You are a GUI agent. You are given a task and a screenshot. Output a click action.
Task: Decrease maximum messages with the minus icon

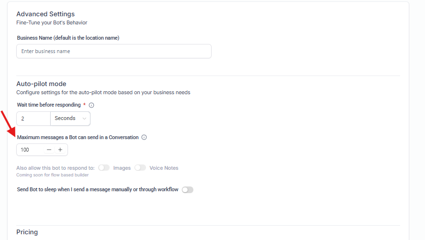click(49, 150)
